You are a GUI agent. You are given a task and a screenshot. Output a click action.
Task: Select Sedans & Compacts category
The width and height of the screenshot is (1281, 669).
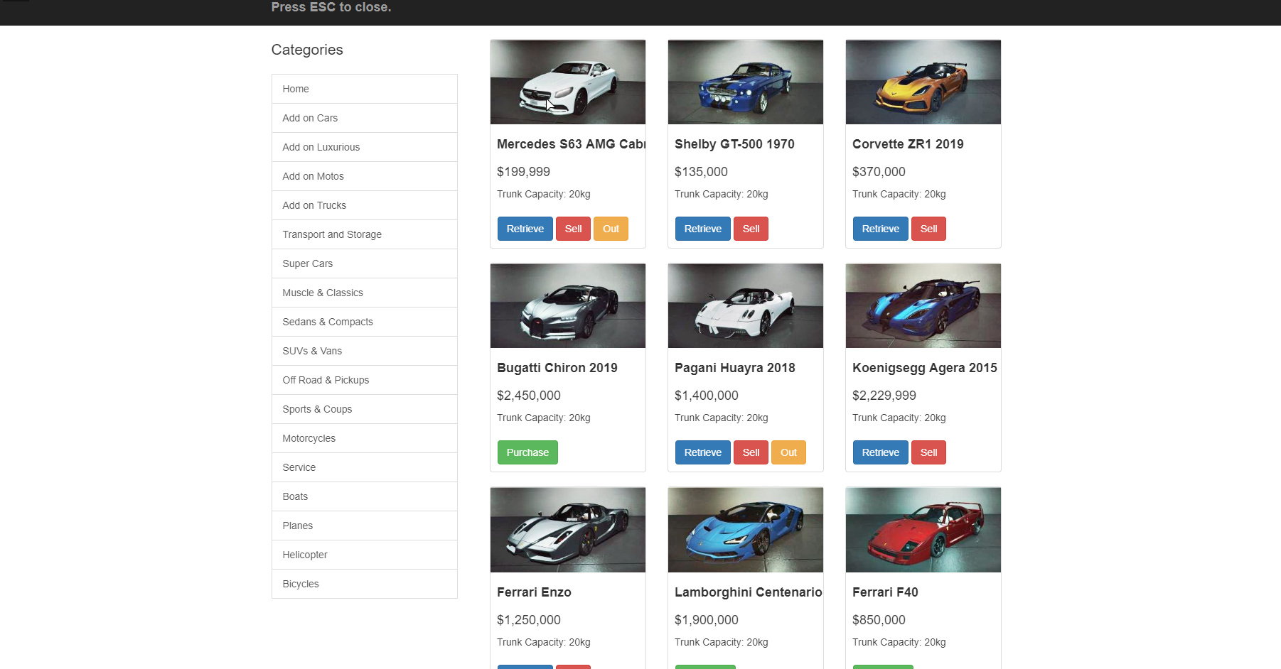point(364,322)
